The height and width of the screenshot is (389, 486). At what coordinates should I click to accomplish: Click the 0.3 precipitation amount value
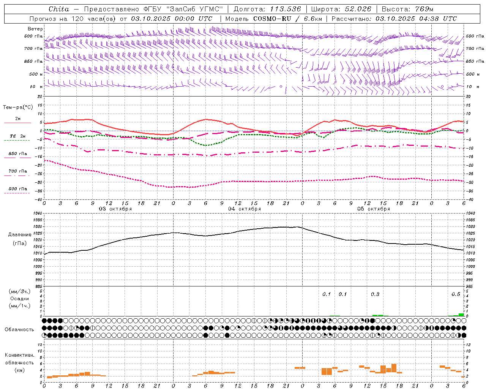tap(375, 294)
